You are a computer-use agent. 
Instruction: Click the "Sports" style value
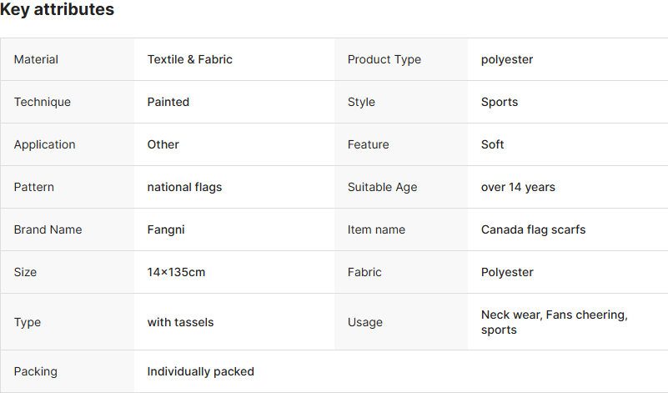pos(500,102)
